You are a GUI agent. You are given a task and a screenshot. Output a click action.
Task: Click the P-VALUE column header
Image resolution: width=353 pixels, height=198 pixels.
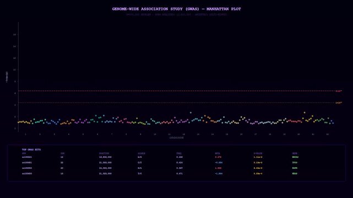click(258, 153)
